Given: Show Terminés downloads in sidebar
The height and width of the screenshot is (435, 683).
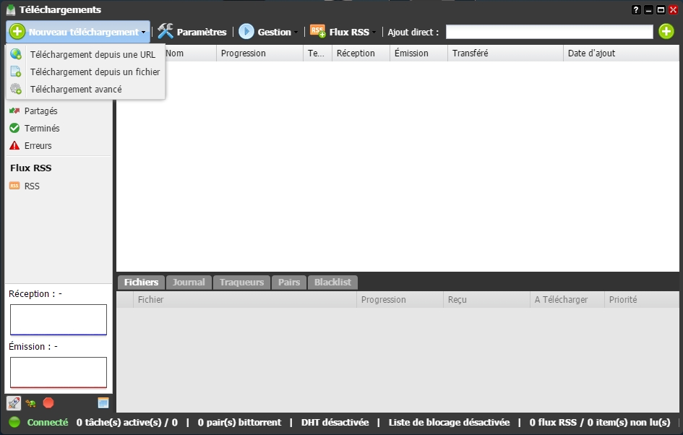Looking at the screenshot, I should coord(42,129).
